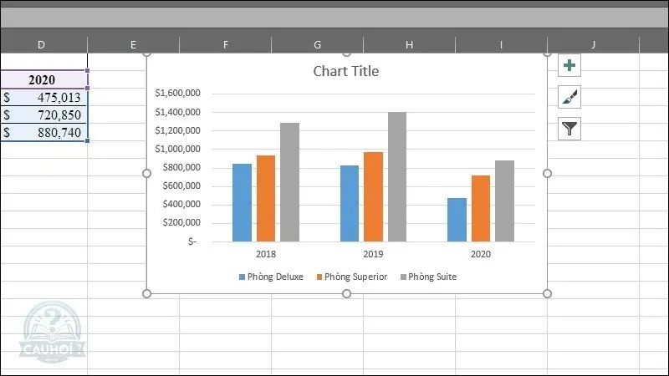The image size is (669, 376).
Task: Open the Chart Filters funnel button
Action: pyautogui.click(x=569, y=129)
